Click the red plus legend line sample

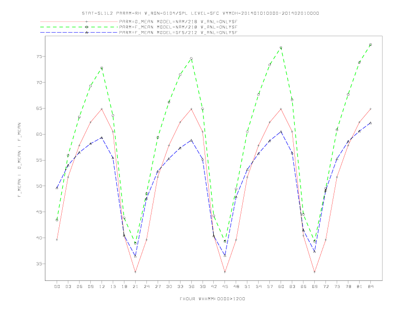click(x=79, y=22)
